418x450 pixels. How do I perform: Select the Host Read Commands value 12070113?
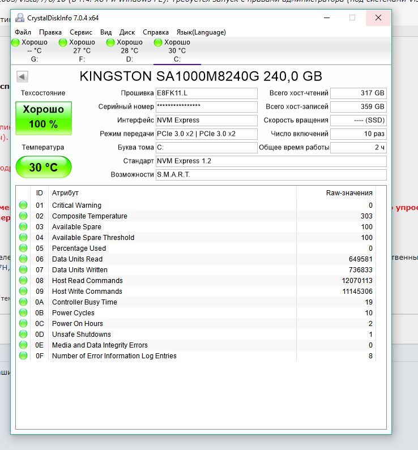tap(357, 281)
